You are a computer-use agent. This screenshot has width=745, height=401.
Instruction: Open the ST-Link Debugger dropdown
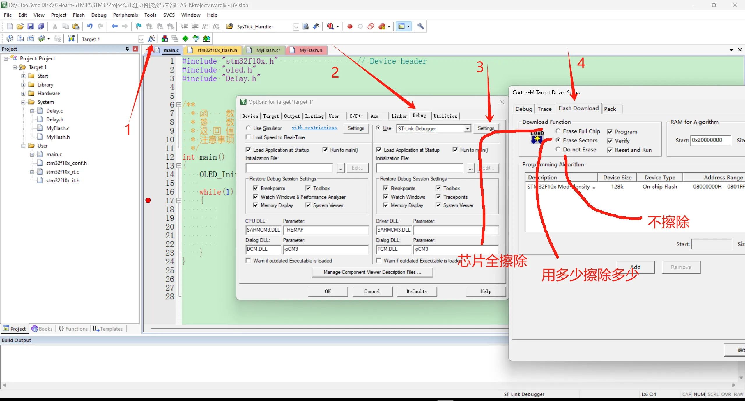467,128
